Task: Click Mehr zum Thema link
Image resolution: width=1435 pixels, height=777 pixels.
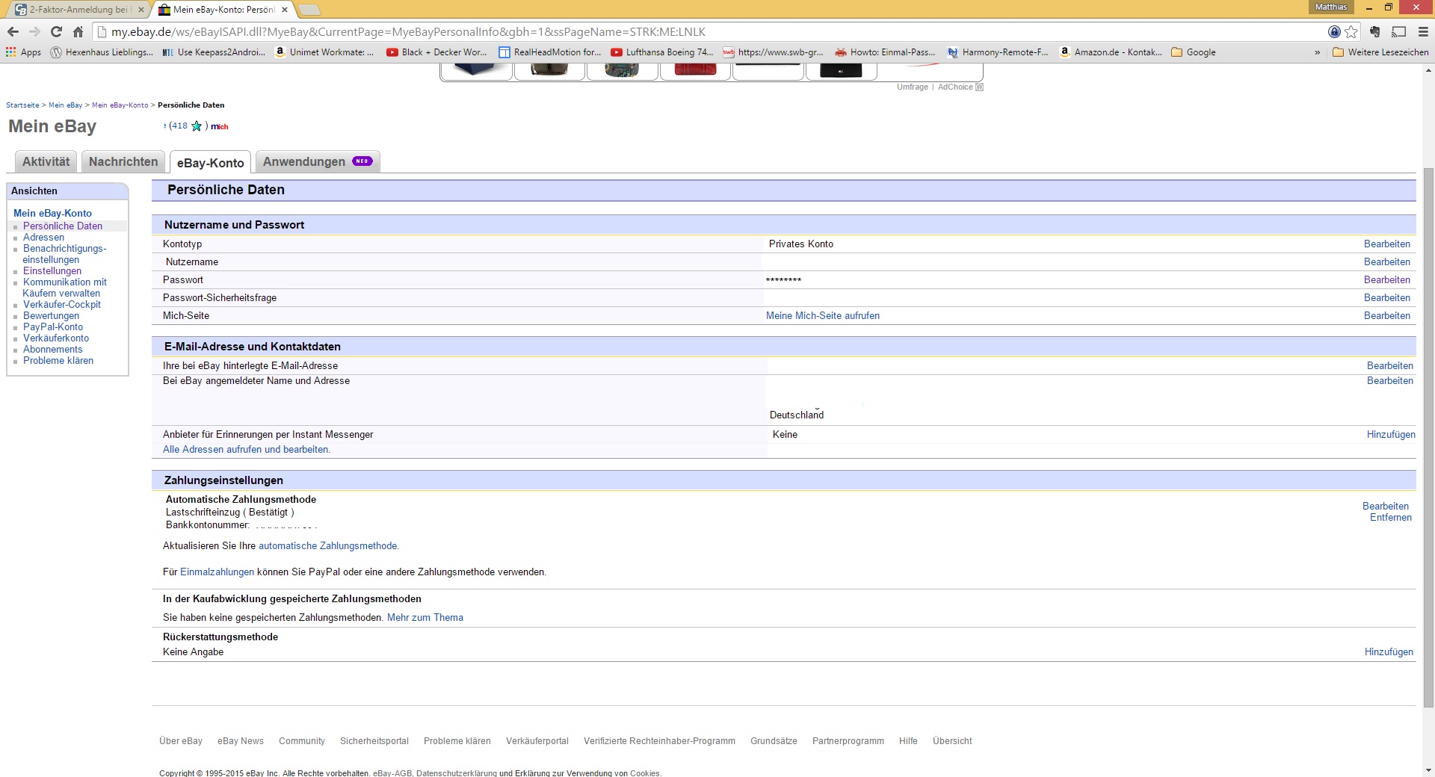Action: tap(425, 617)
